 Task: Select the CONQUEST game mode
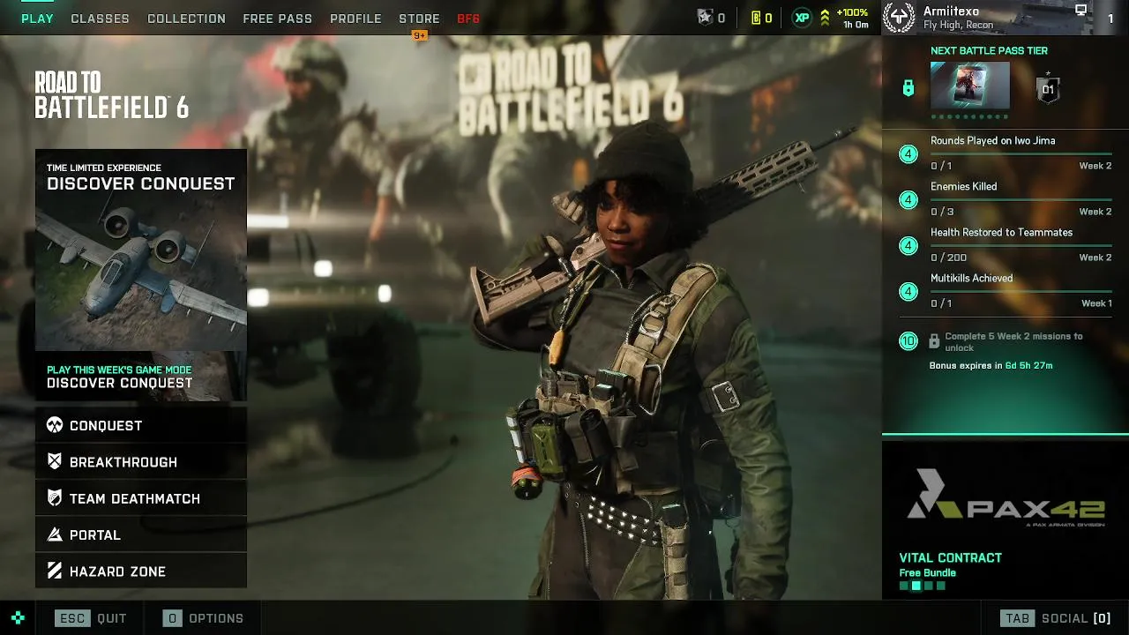click(141, 425)
